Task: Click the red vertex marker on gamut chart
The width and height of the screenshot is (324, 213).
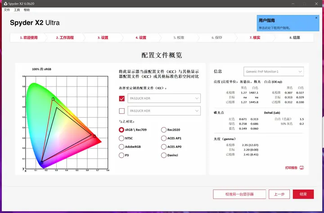Action: click(94, 136)
